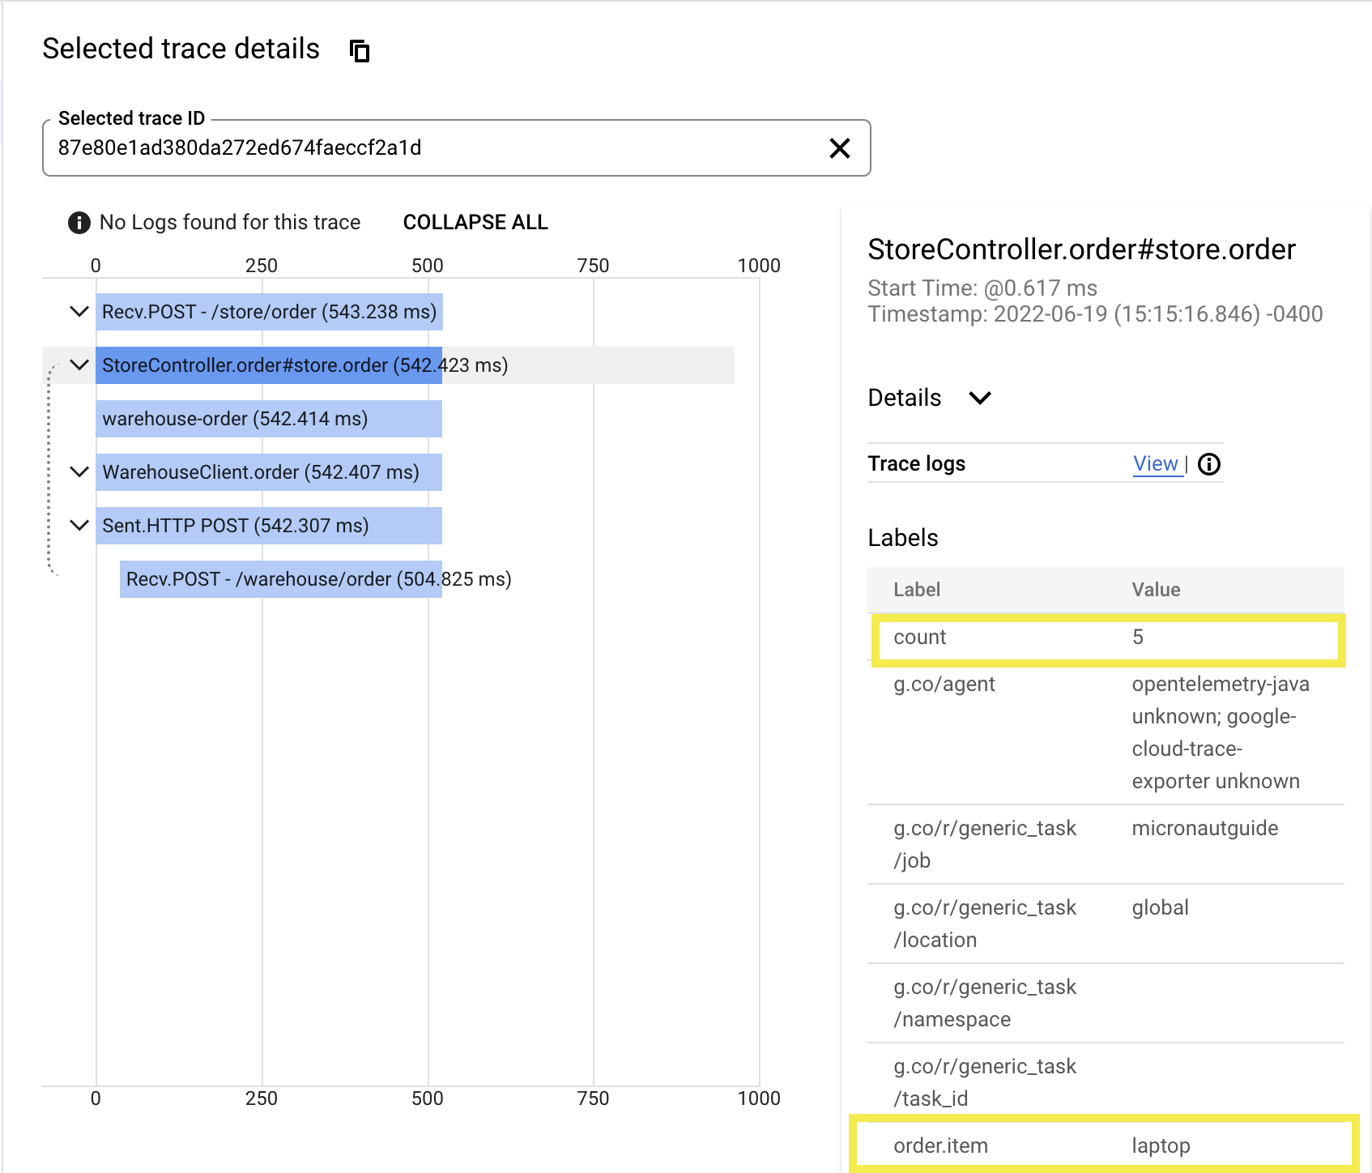The width and height of the screenshot is (1372, 1173).
Task: Select the Recv.POST - /store/order span bar
Action: click(269, 312)
